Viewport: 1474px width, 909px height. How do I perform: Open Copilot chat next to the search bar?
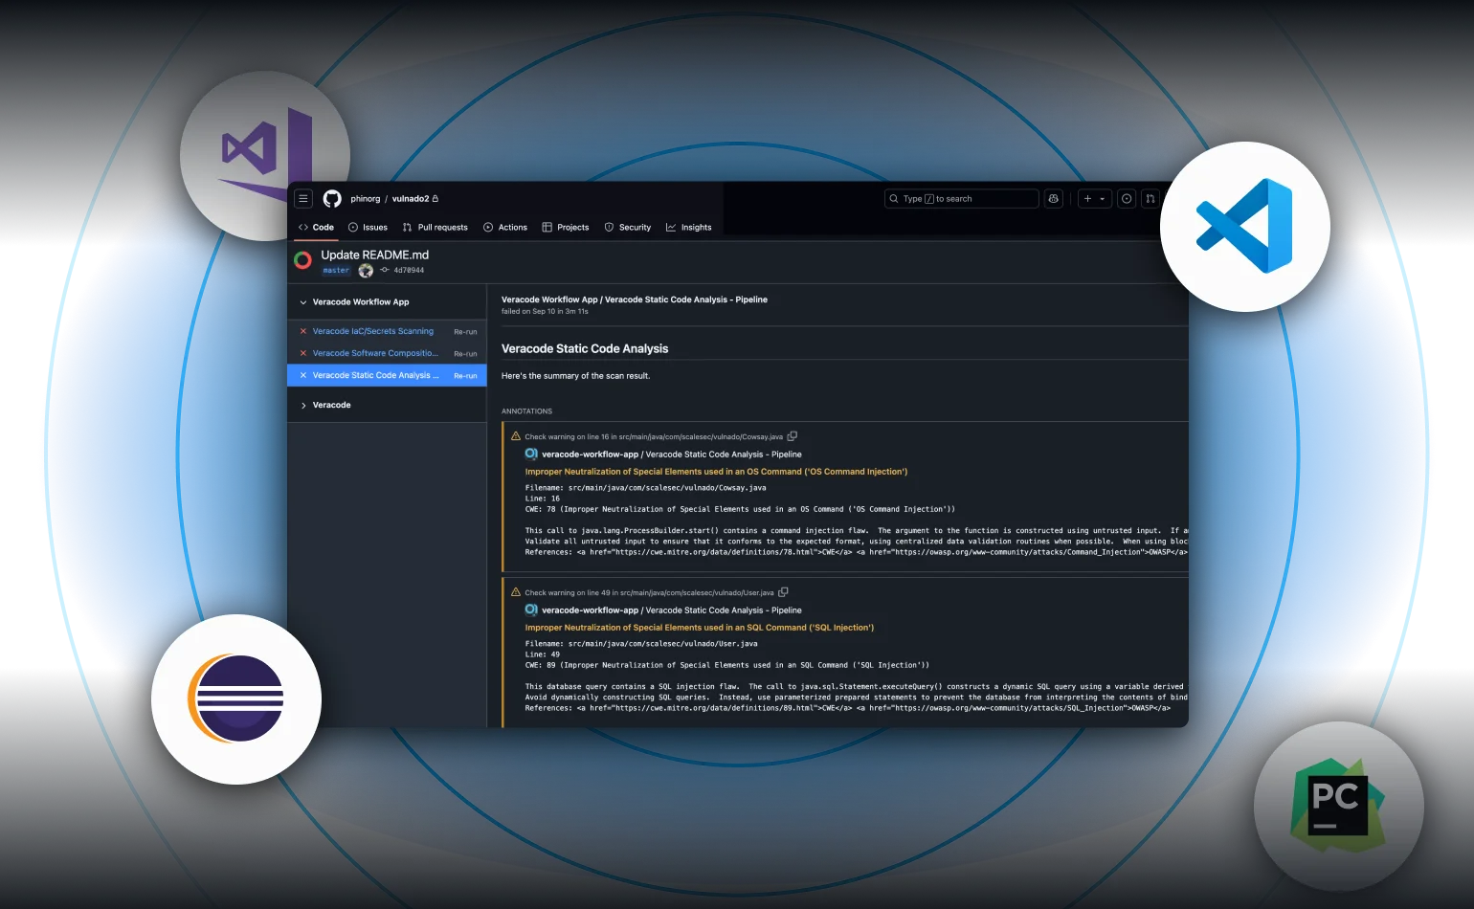coord(1053,198)
